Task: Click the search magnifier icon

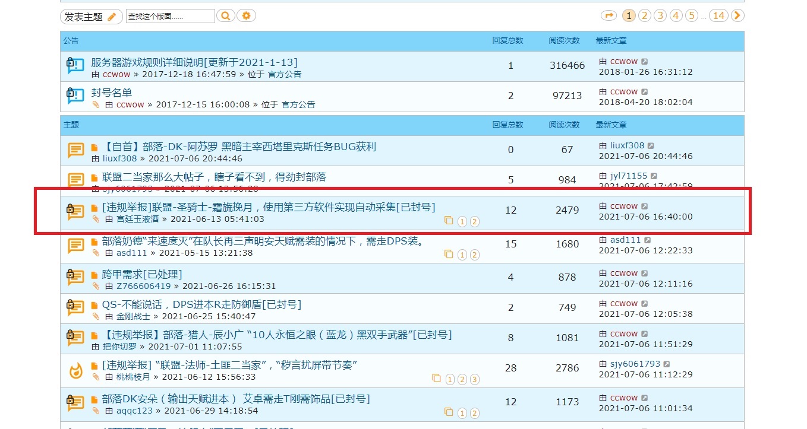Action: pos(225,16)
